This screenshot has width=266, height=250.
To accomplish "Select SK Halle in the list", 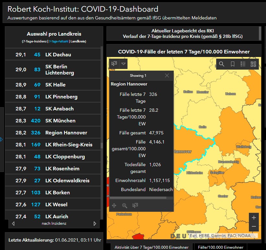I will (53, 85).
